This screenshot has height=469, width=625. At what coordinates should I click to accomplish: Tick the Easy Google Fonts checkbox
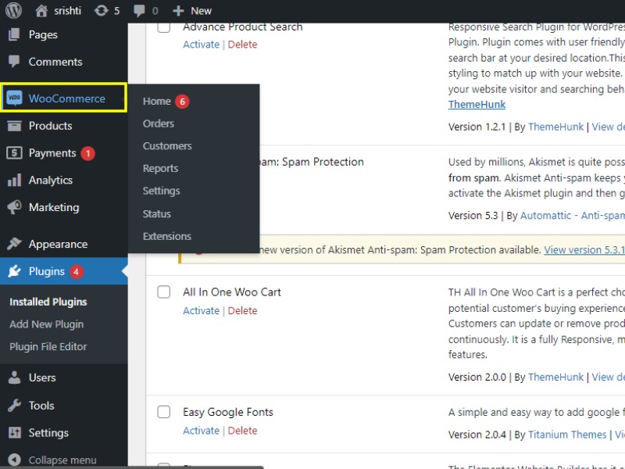[164, 412]
